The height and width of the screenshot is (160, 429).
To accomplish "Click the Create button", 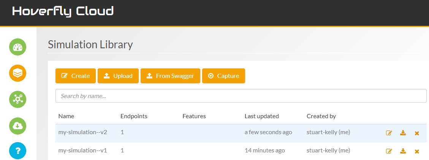I will coord(76,76).
